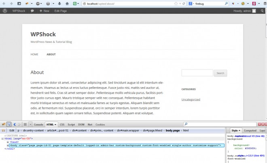Open the green sync icon dropdown arrow
This screenshot has height=163, width=267.
click(78, 4)
